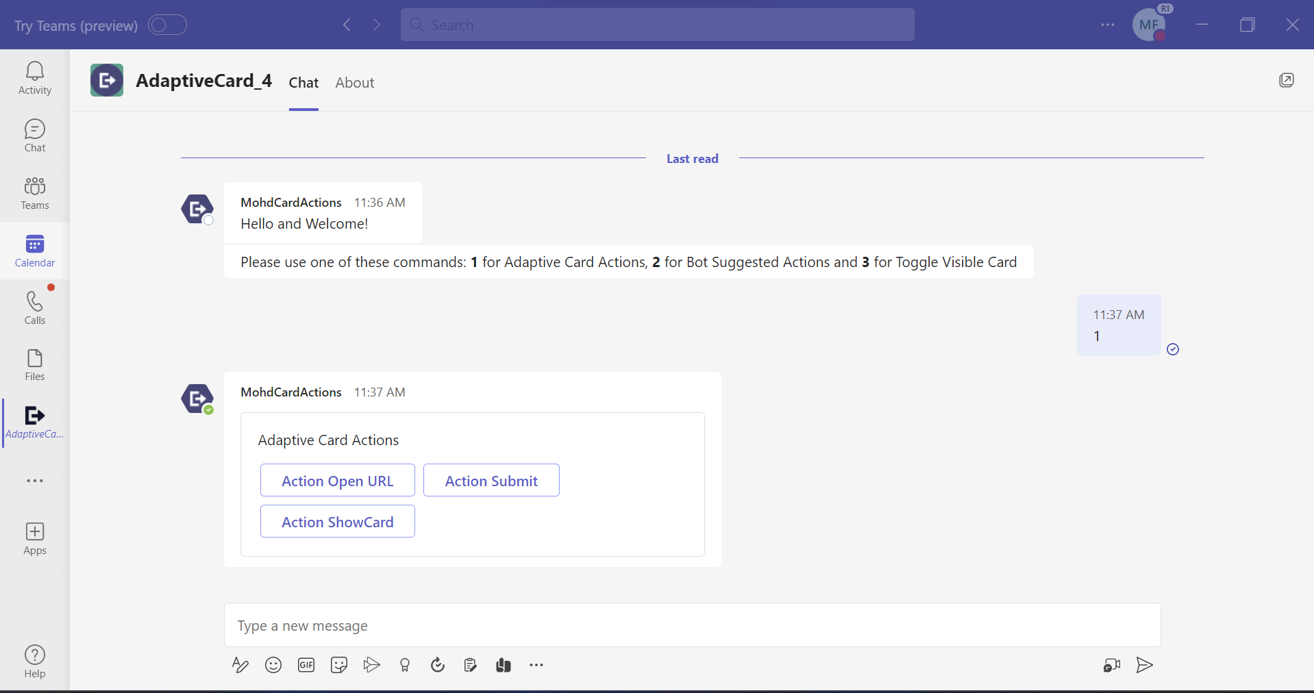Open the MF profile avatar menu
1314x693 pixels.
coord(1150,25)
